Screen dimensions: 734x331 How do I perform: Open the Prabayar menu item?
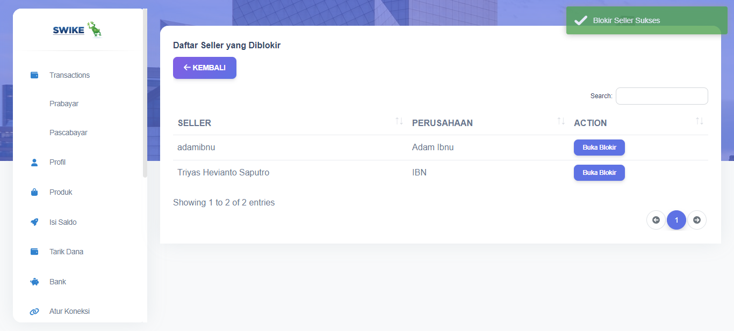tap(64, 104)
